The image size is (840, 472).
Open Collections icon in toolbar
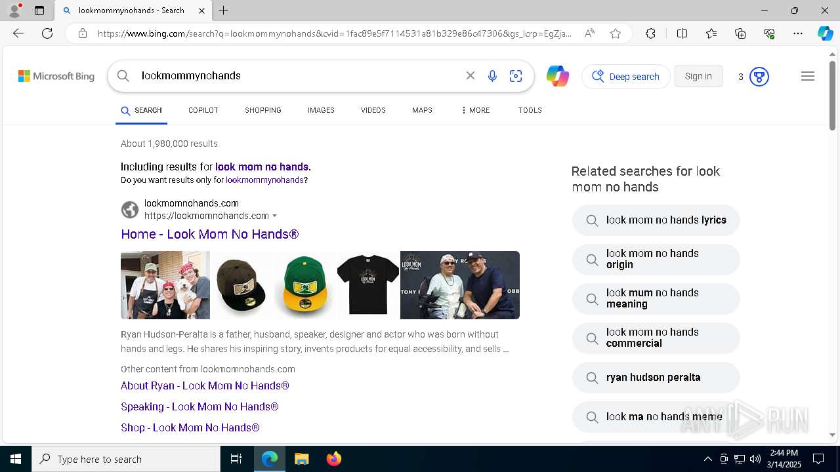pos(740,33)
